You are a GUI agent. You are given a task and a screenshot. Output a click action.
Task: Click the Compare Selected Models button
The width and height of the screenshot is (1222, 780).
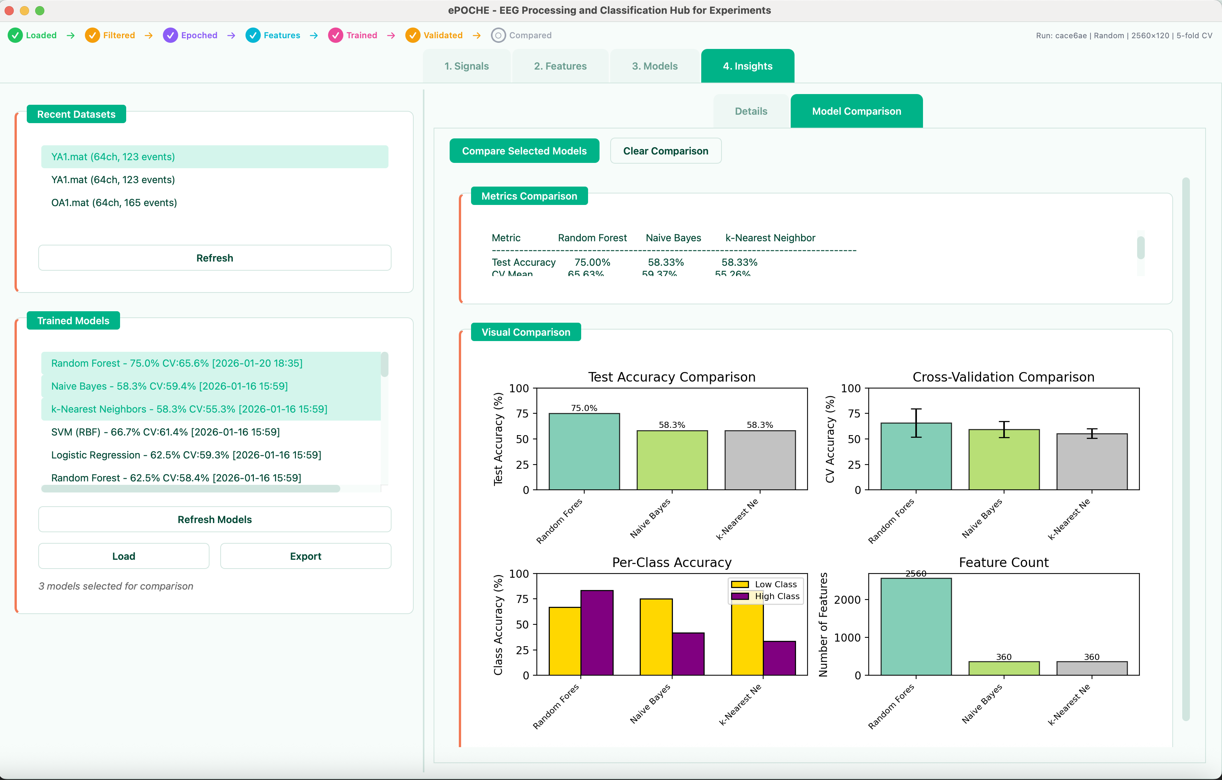524,151
